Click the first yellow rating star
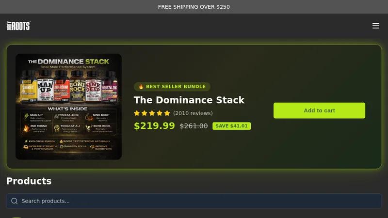388x218 pixels. 137,113
